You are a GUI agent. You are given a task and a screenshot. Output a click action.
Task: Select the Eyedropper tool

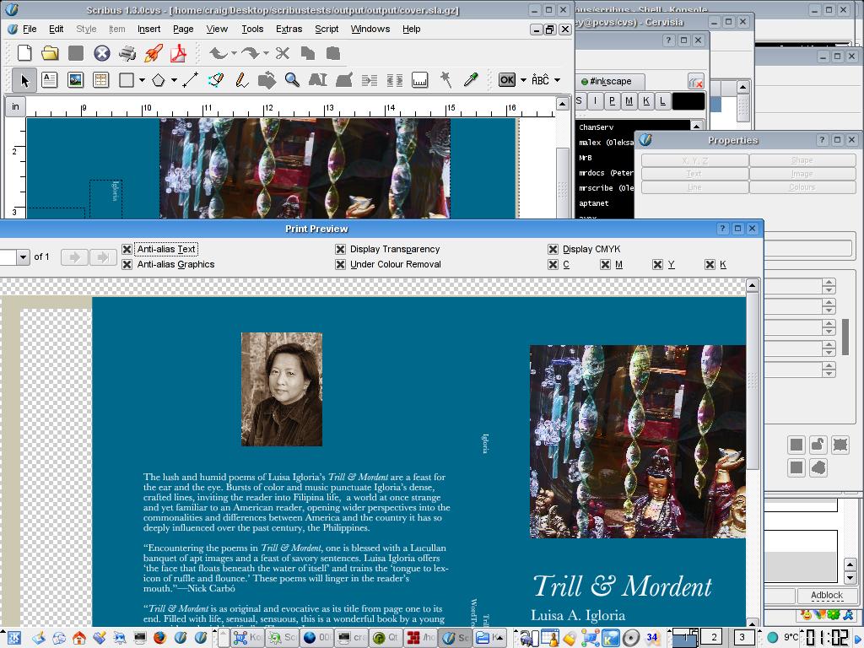click(x=471, y=80)
